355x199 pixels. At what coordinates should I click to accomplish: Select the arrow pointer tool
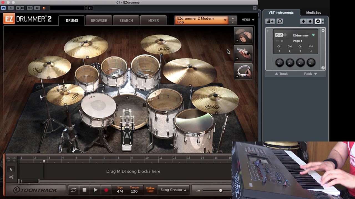click(x=11, y=169)
